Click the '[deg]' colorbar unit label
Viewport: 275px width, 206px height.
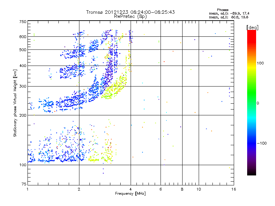252,27
